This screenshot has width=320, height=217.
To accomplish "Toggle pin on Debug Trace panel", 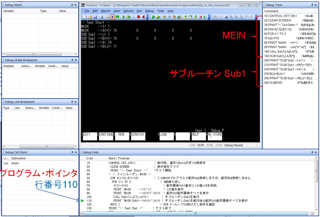I will pos(312,5).
